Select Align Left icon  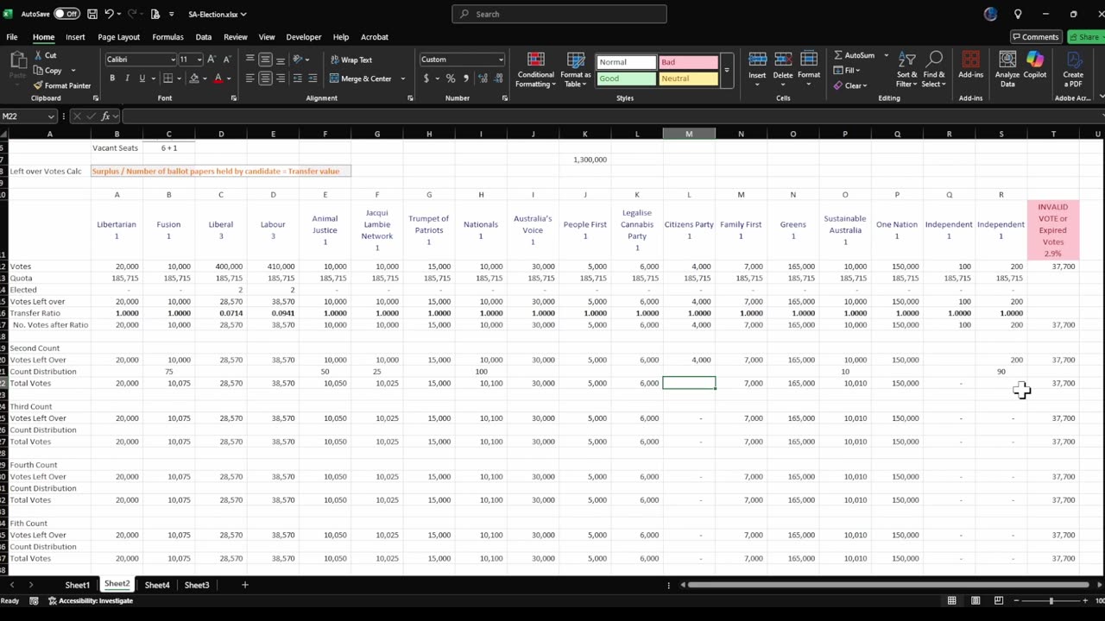point(250,78)
